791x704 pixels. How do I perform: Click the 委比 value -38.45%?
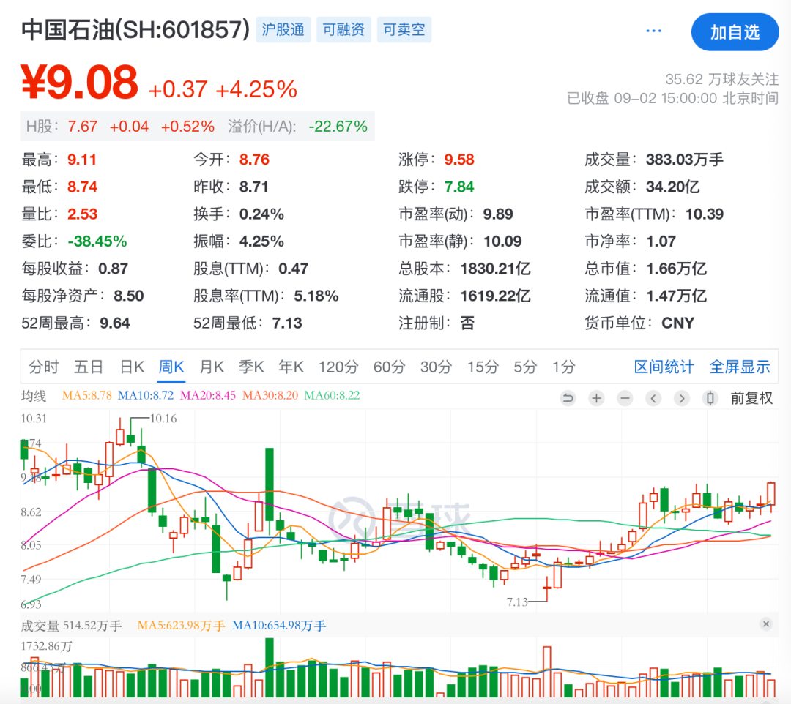point(97,241)
